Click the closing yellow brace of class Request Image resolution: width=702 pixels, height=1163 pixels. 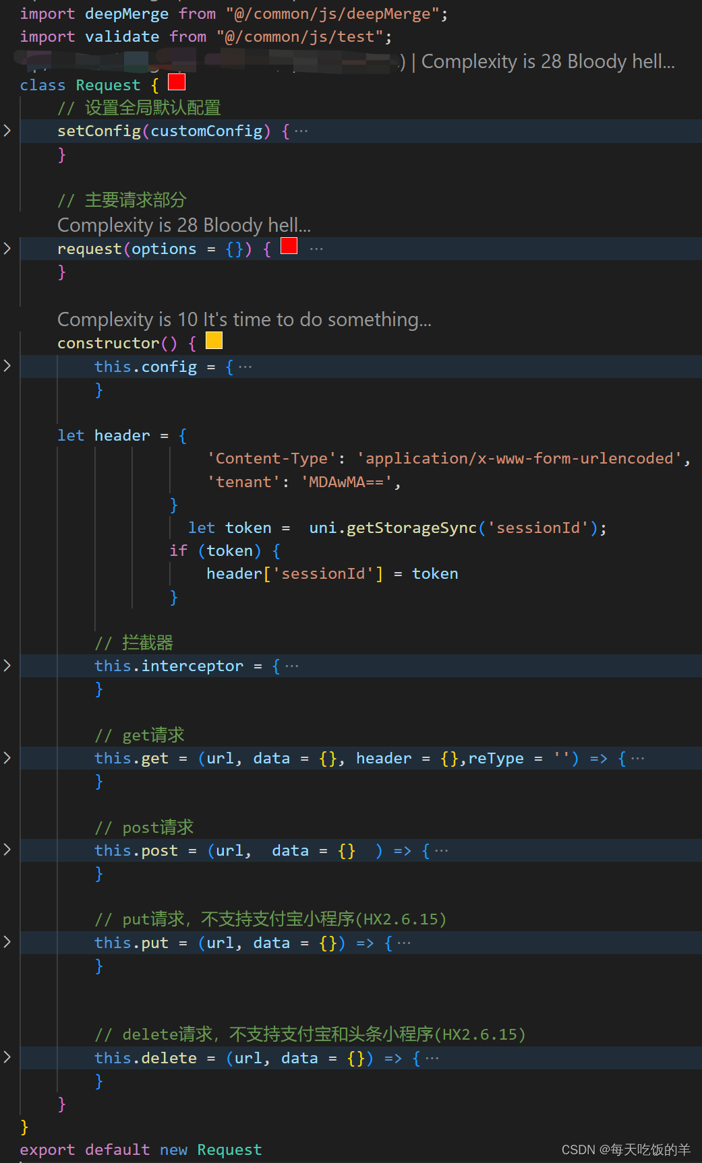24,1127
